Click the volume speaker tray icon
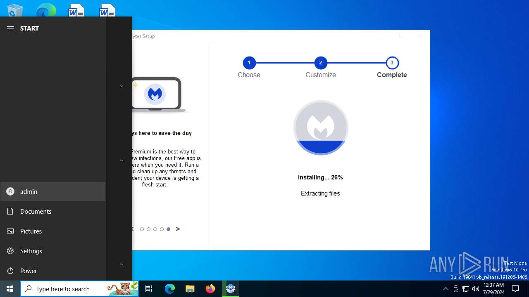Image resolution: width=529 pixels, height=297 pixels. point(476,289)
